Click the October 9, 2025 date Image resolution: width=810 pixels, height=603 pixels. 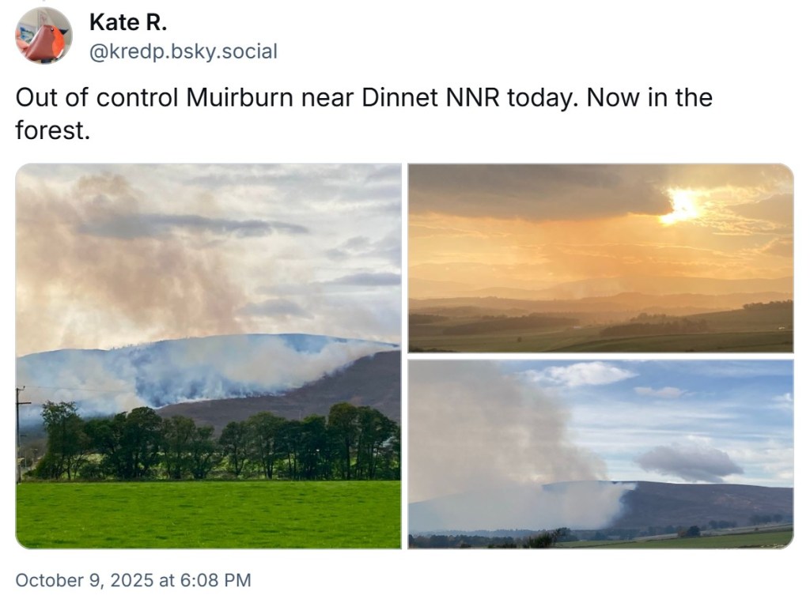85,580
